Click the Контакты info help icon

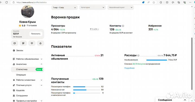coord(123,26)
